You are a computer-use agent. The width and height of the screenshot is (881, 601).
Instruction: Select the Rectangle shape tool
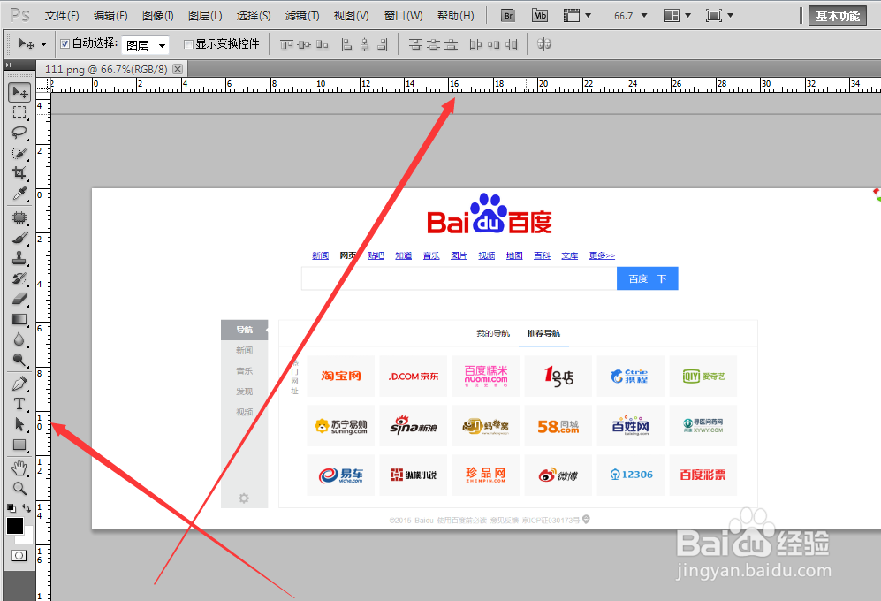tap(19, 445)
